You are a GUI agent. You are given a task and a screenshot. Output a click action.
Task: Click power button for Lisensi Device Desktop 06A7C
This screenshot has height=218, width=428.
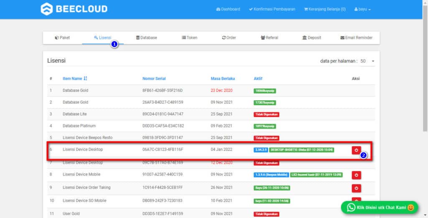click(356, 150)
